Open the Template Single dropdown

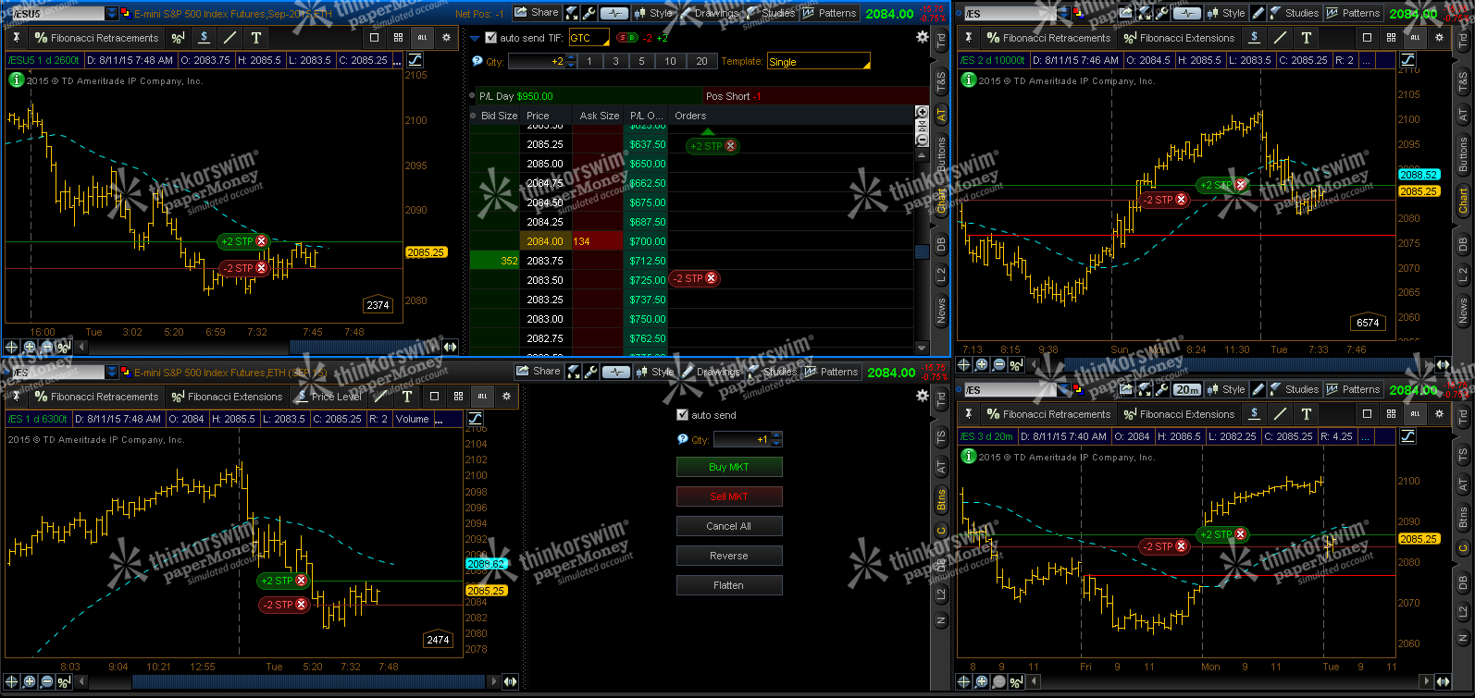819,62
